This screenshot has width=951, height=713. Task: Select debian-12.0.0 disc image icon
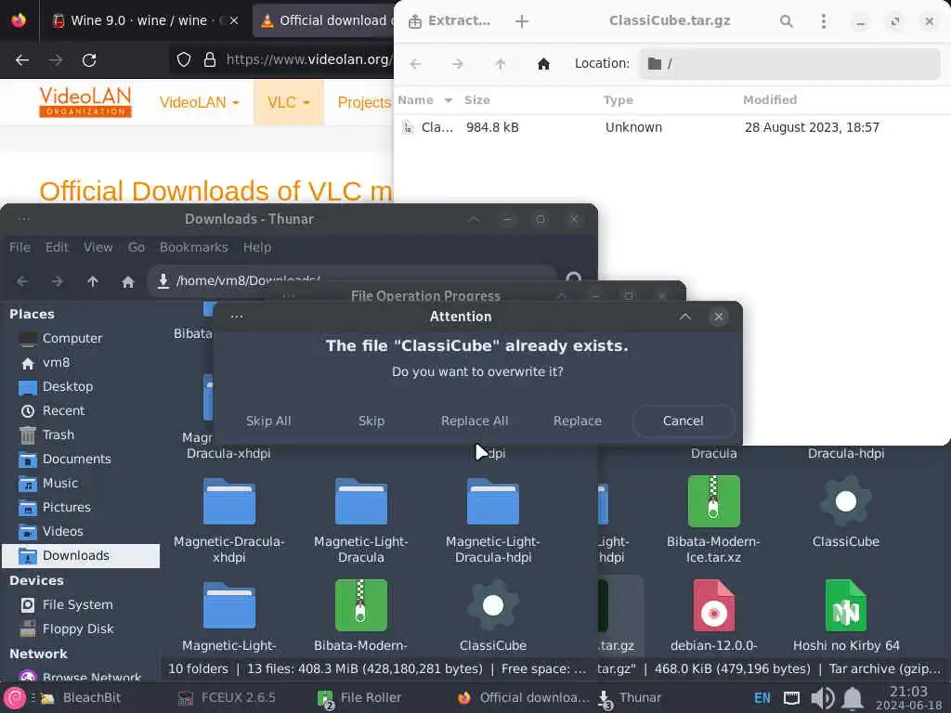click(x=714, y=605)
